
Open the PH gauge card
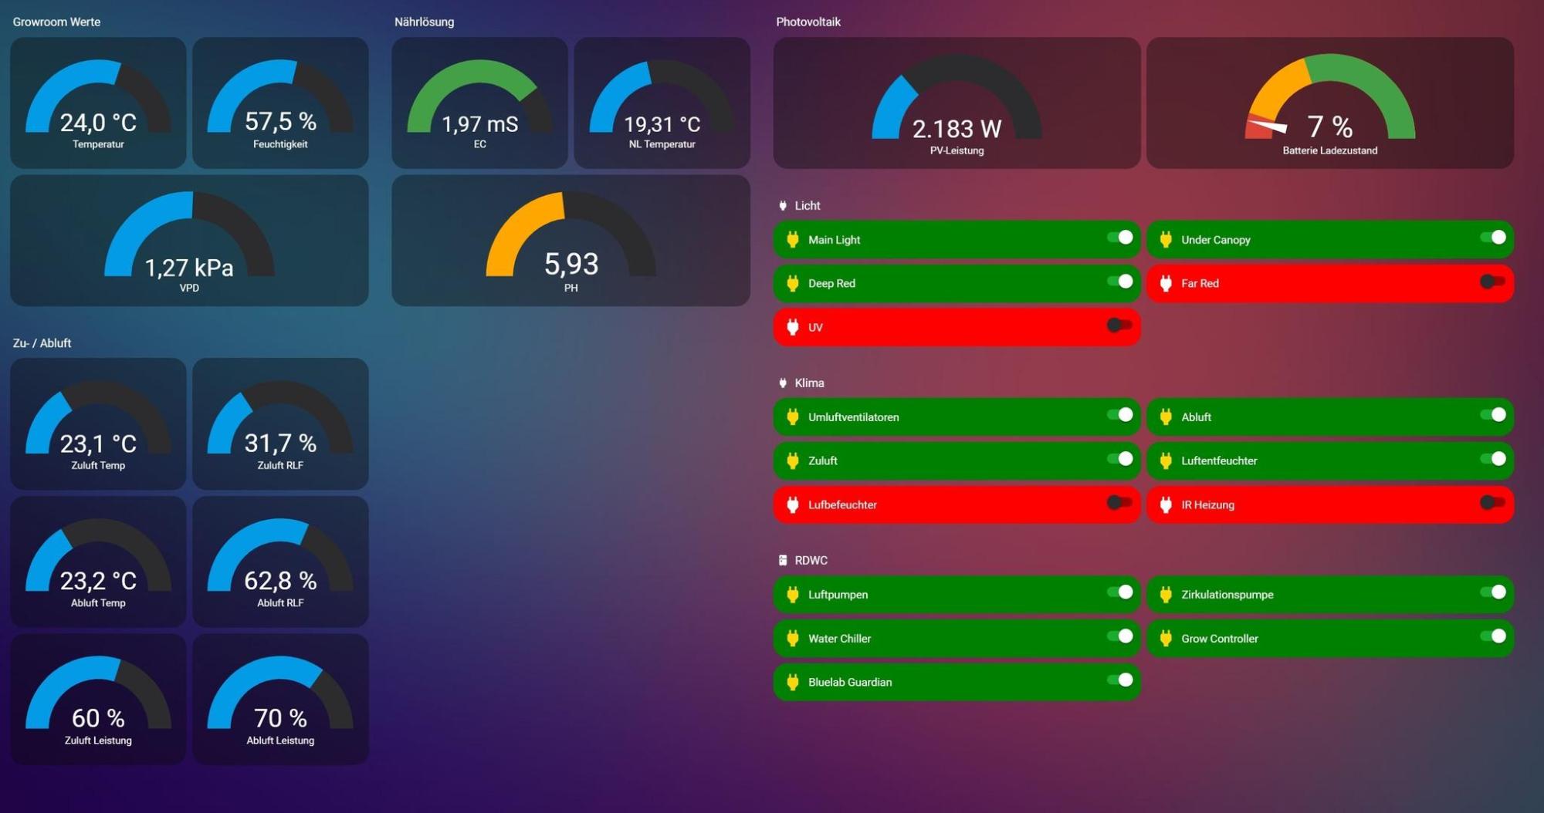coord(571,241)
